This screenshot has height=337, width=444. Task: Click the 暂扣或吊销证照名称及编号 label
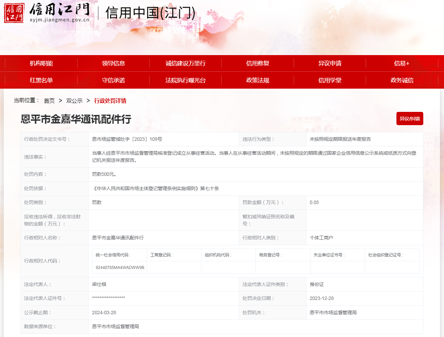(268, 220)
